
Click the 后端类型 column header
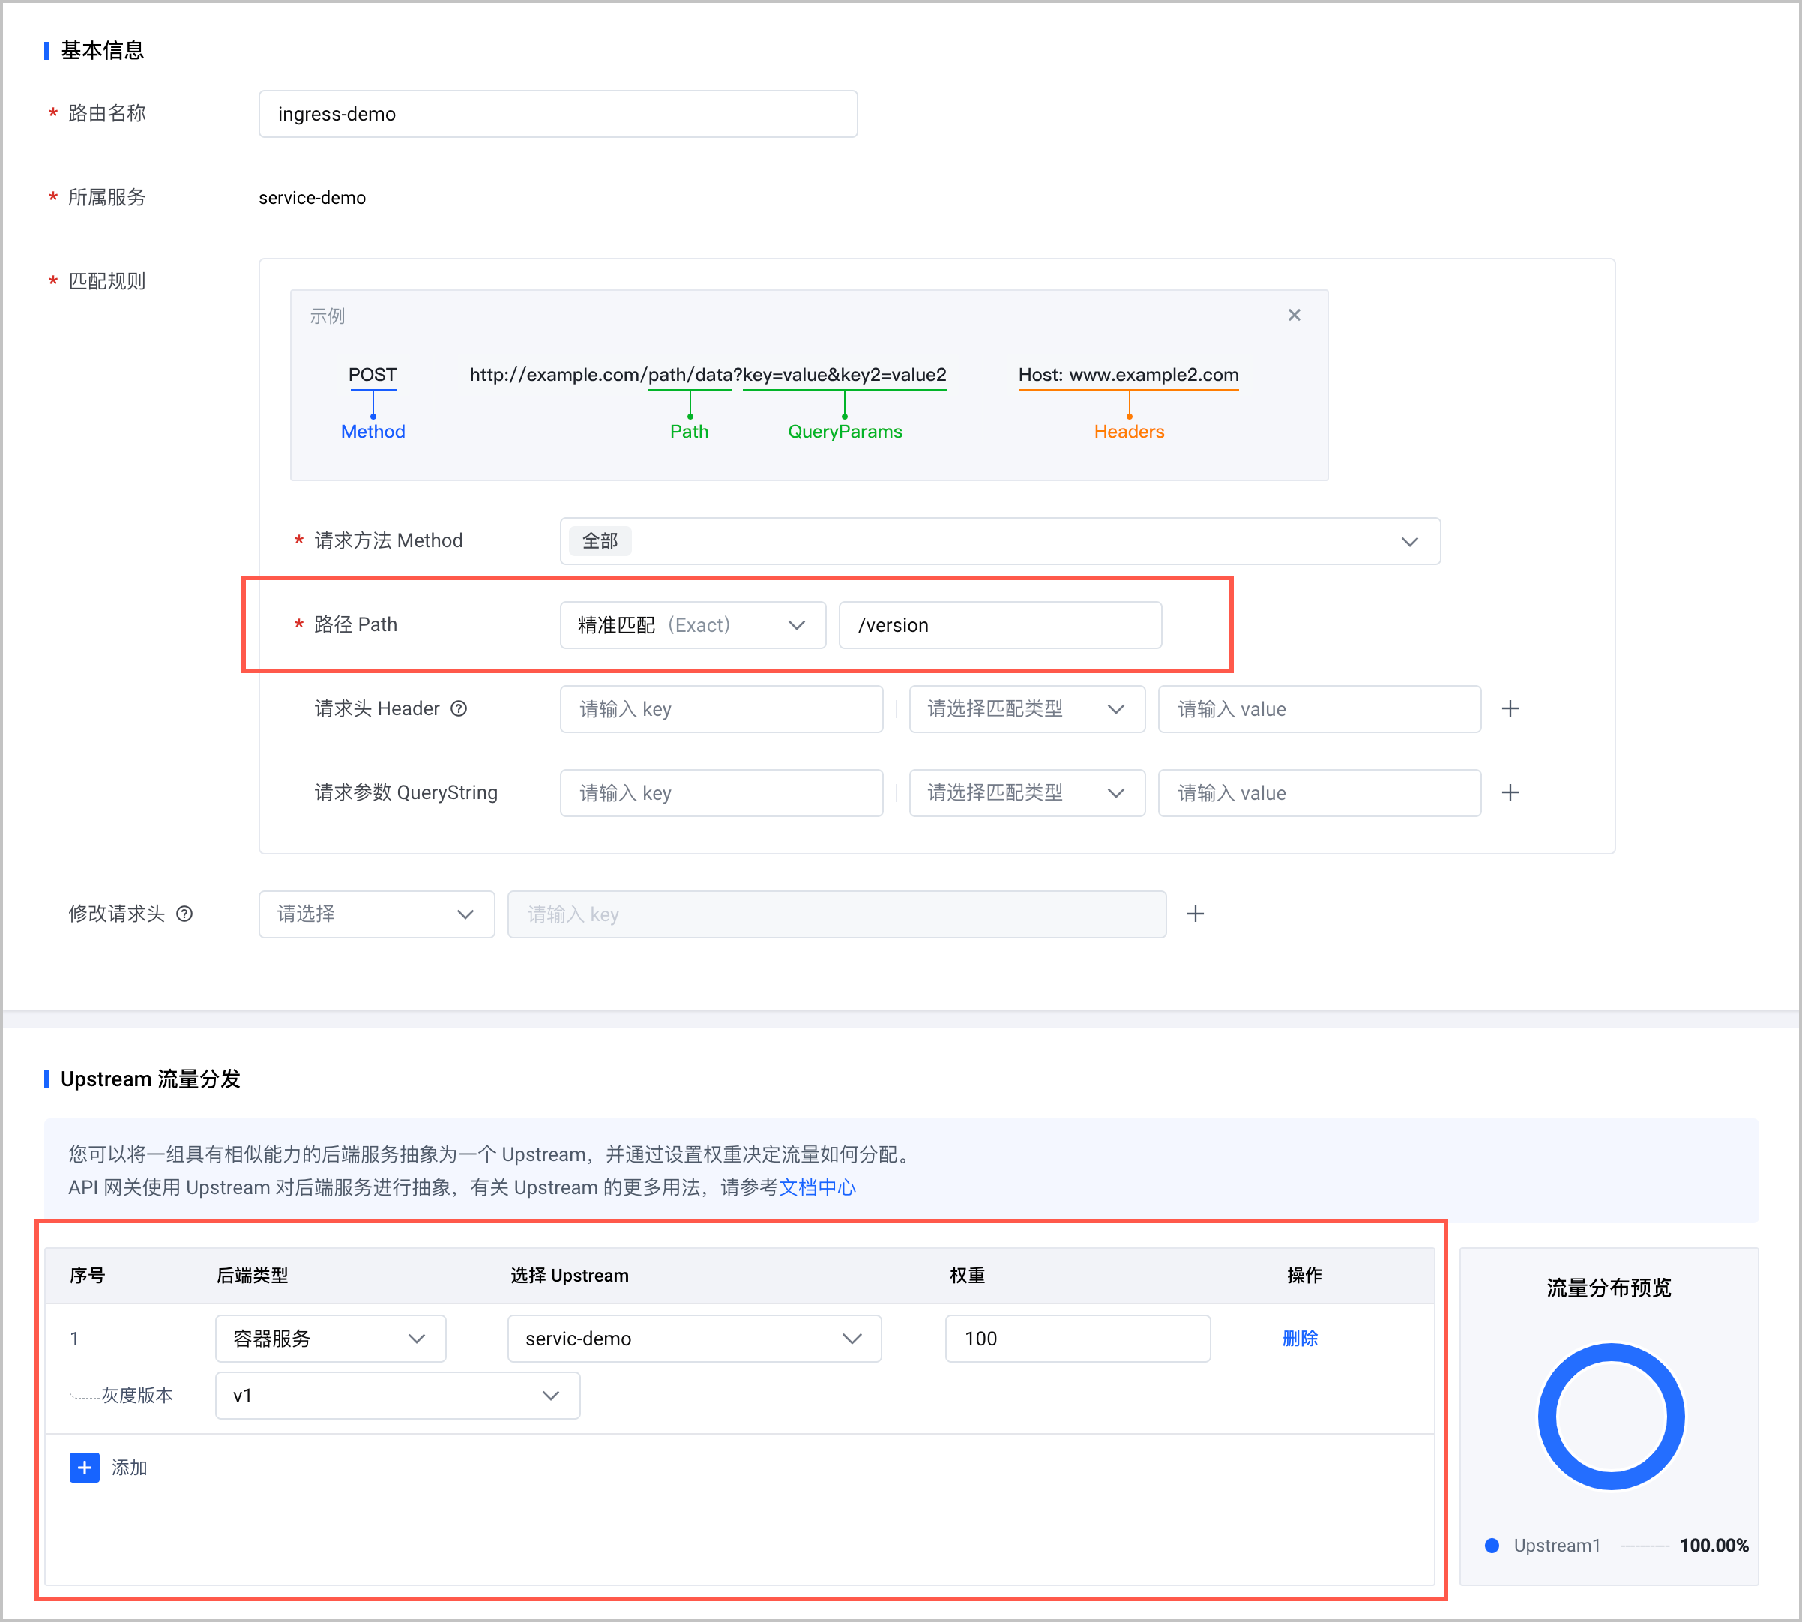coord(252,1274)
